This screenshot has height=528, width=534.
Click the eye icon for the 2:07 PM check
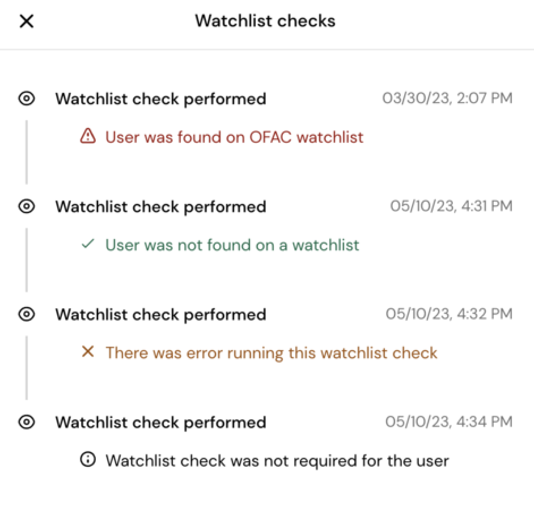(x=27, y=99)
